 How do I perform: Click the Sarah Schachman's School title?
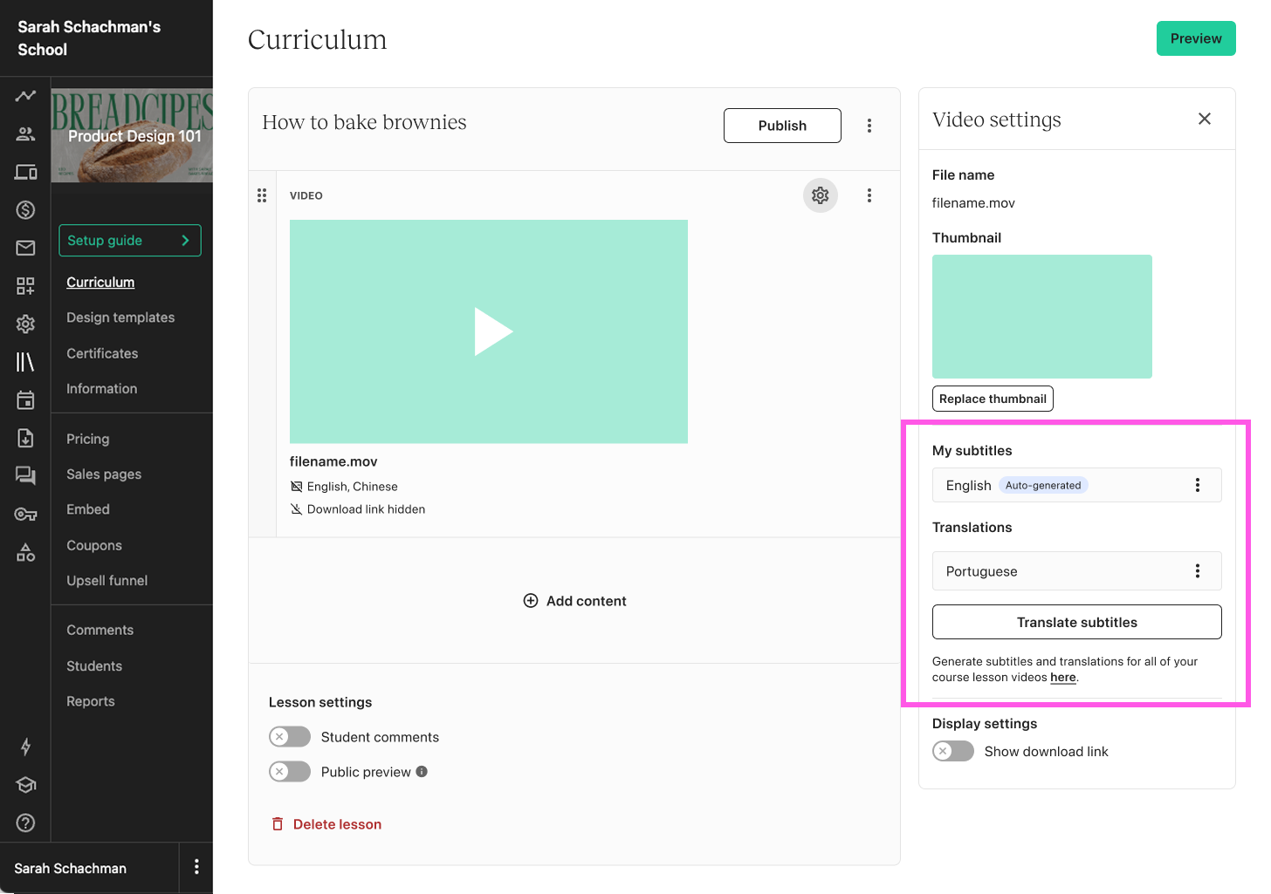coord(89,38)
